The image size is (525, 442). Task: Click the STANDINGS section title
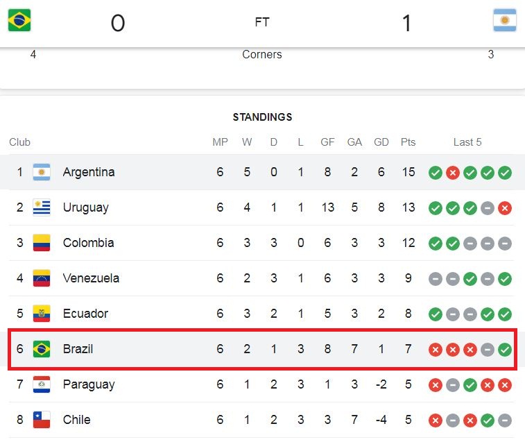[262, 117]
